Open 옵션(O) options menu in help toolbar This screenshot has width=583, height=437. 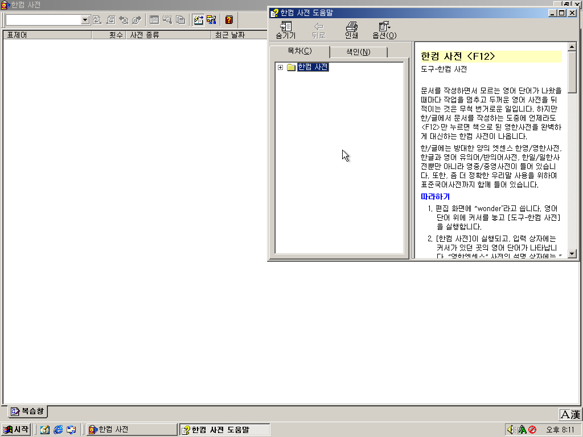[384, 30]
